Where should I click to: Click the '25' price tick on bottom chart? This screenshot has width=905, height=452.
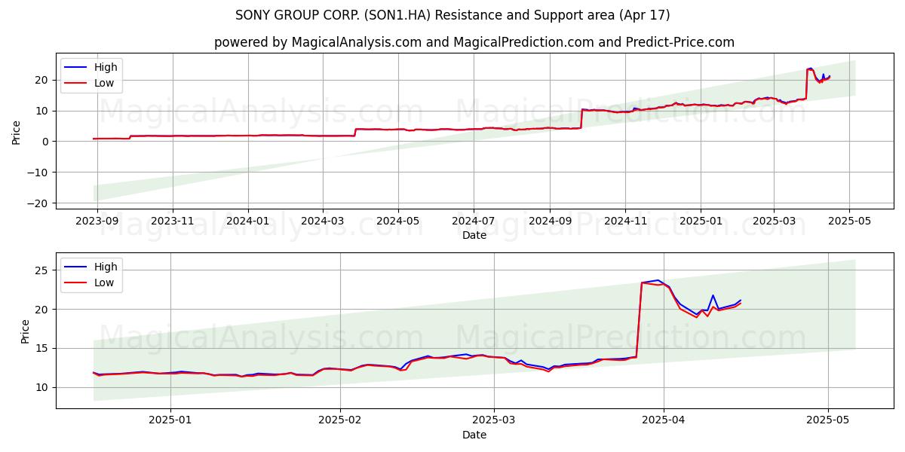click(x=43, y=270)
